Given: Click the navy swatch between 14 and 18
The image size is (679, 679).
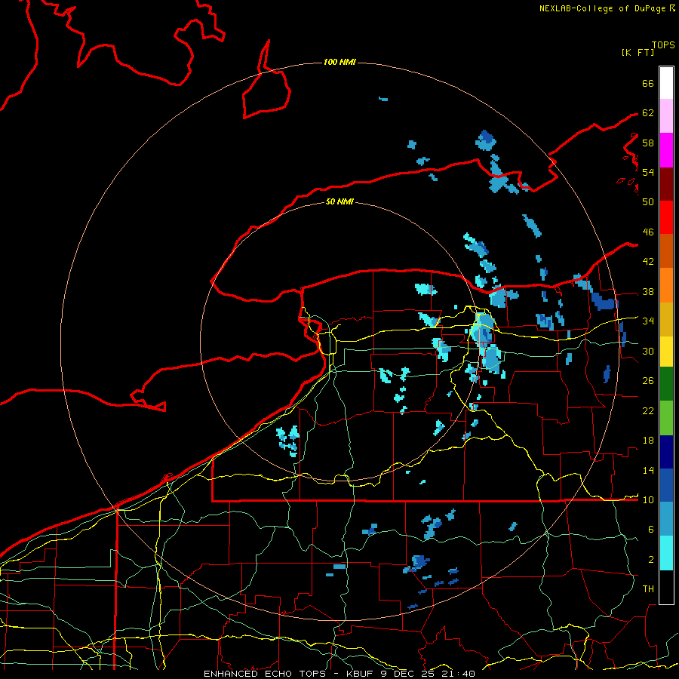Looking at the screenshot, I should click(666, 452).
